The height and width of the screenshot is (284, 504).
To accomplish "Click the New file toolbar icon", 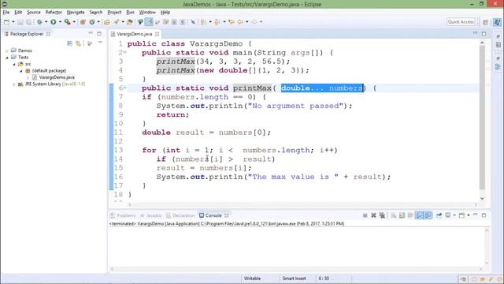I will tap(7, 22).
